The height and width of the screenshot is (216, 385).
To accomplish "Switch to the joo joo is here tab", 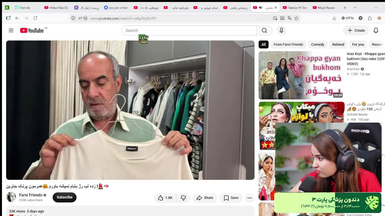I will tap(116, 7).
